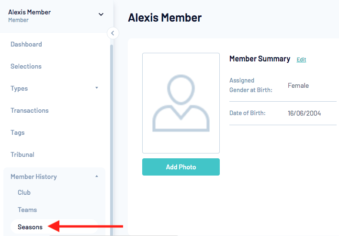The height and width of the screenshot is (236, 339).
Task: Collapse the Member History section
Action: [x=97, y=177]
